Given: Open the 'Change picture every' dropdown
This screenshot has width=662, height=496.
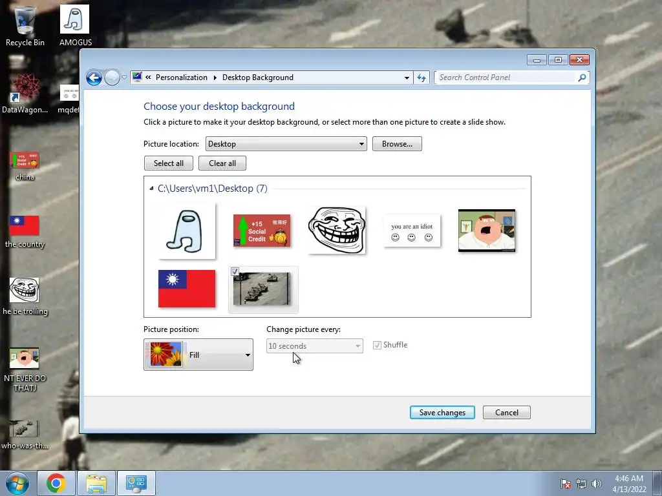Looking at the screenshot, I should tap(315, 346).
